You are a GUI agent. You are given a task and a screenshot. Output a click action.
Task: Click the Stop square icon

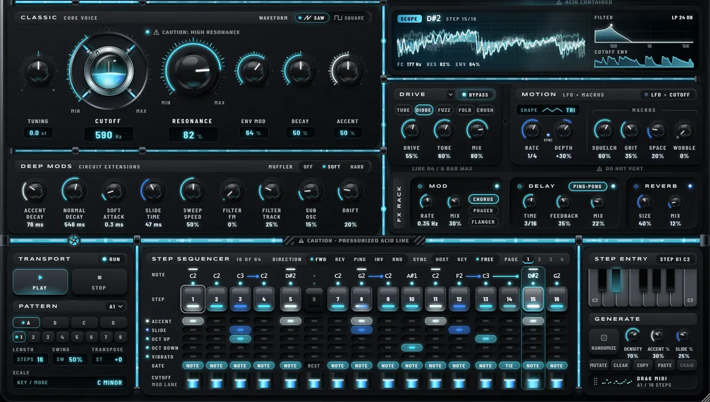(99, 277)
